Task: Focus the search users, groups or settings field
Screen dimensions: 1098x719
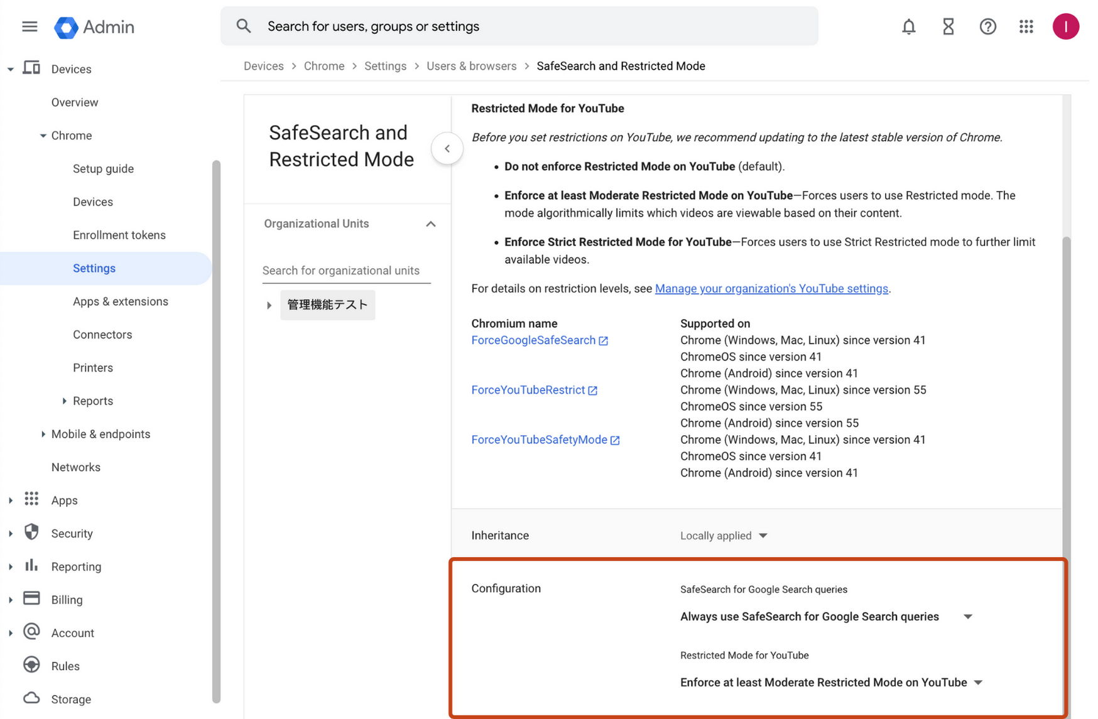Action: (x=519, y=26)
